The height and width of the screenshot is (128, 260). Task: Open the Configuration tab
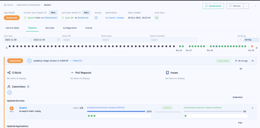pos(70,28)
